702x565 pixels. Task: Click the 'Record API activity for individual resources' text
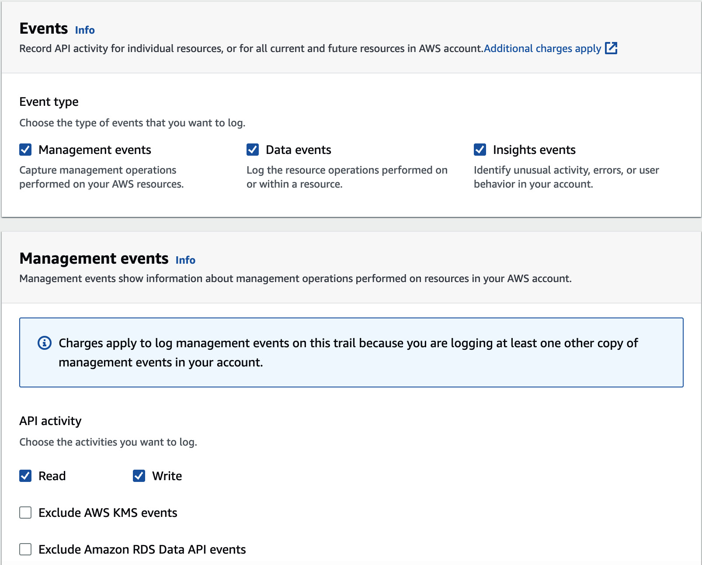(251, 49)
